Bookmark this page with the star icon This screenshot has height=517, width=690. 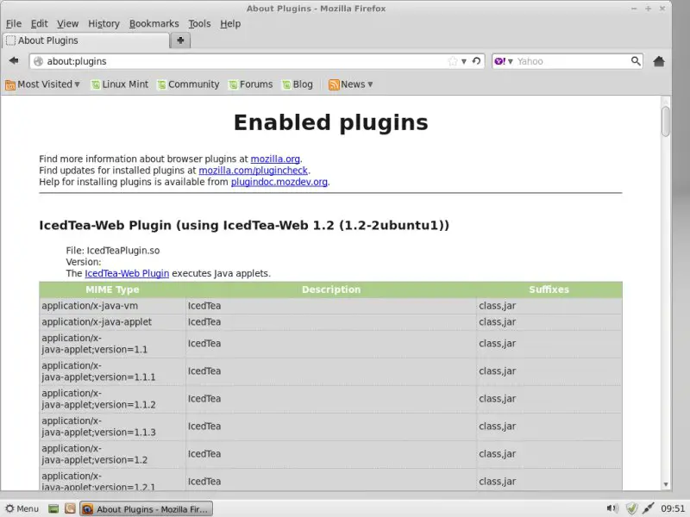click(452, 61)
